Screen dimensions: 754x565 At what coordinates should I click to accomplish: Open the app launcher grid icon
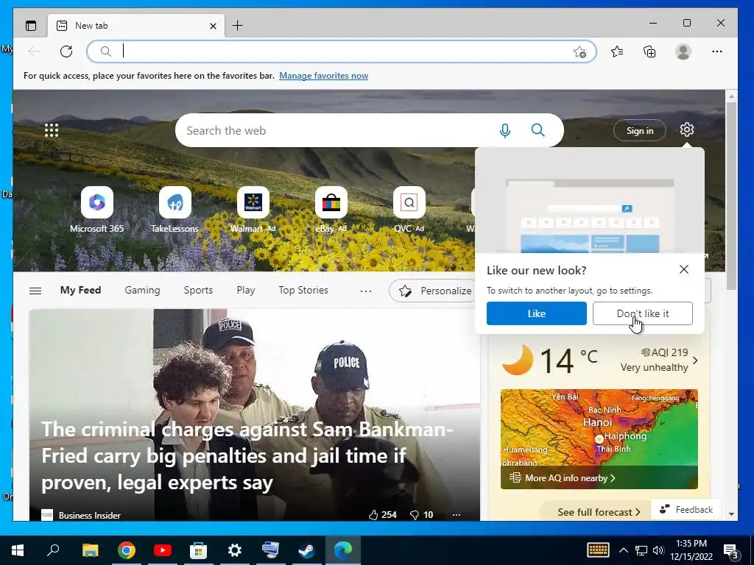click(x=52, y=130)
